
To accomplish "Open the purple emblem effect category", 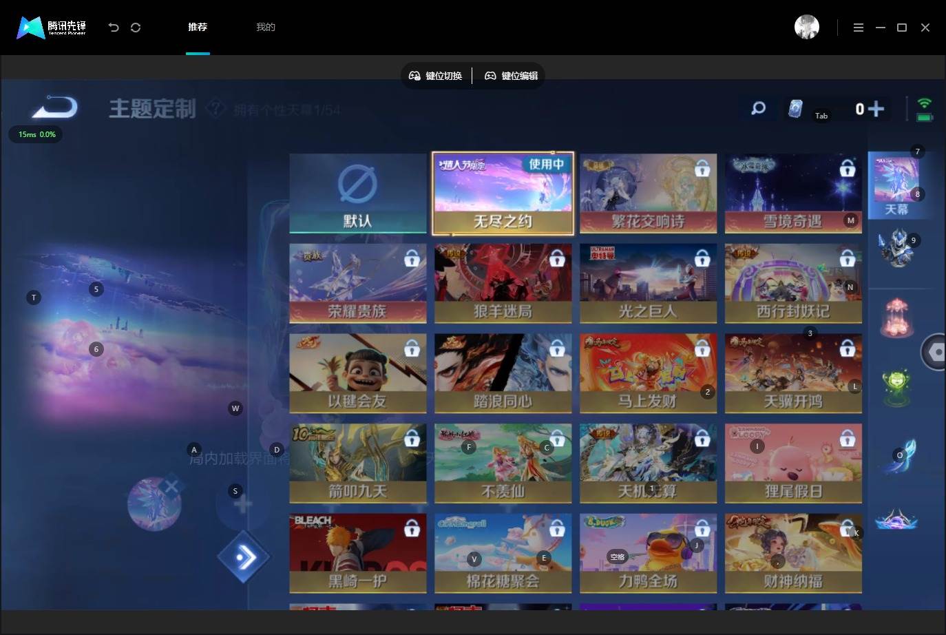I will (x=896, y=519).
